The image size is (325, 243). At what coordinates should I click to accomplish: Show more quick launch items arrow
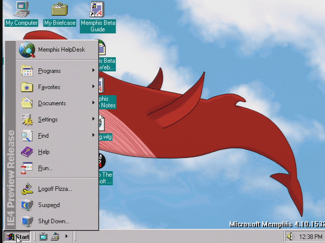(67, 236)
